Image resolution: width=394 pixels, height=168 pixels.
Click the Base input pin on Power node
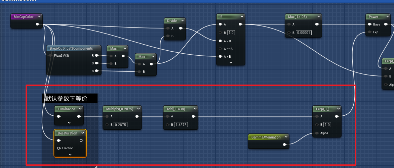coord(370,24)
